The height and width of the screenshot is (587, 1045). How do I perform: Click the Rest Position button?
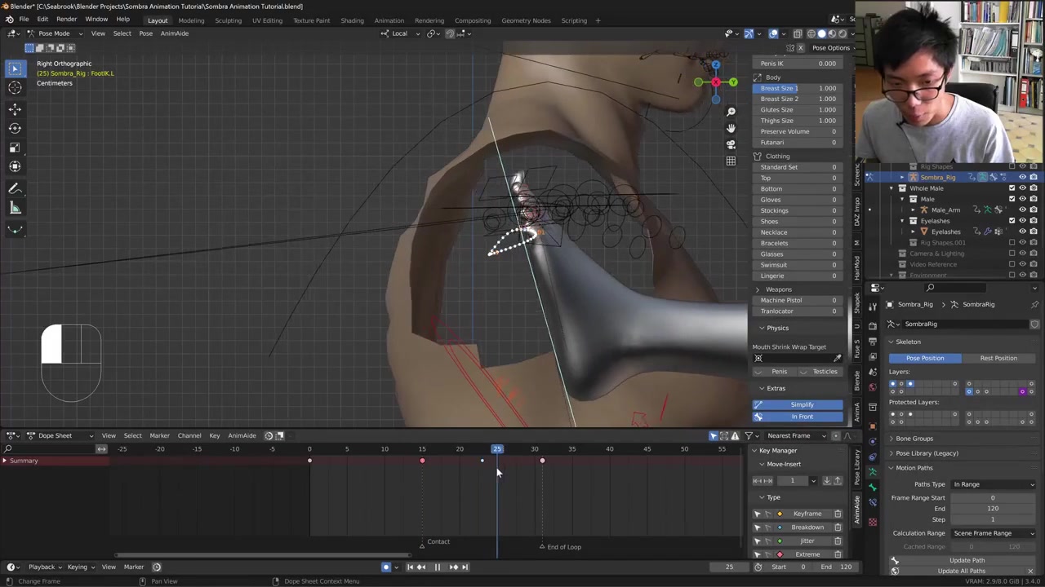click(998, 358)
